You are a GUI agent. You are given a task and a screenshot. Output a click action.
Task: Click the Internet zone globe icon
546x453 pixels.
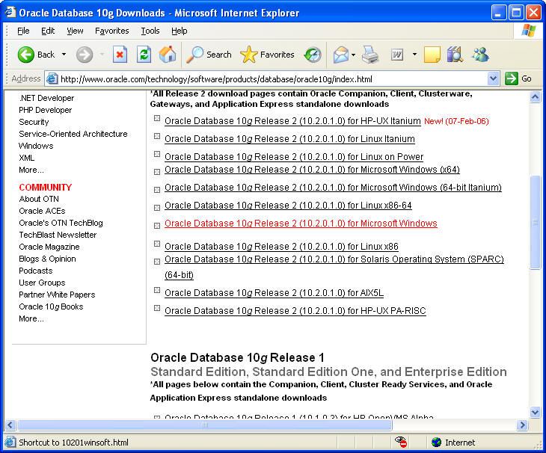436,443
